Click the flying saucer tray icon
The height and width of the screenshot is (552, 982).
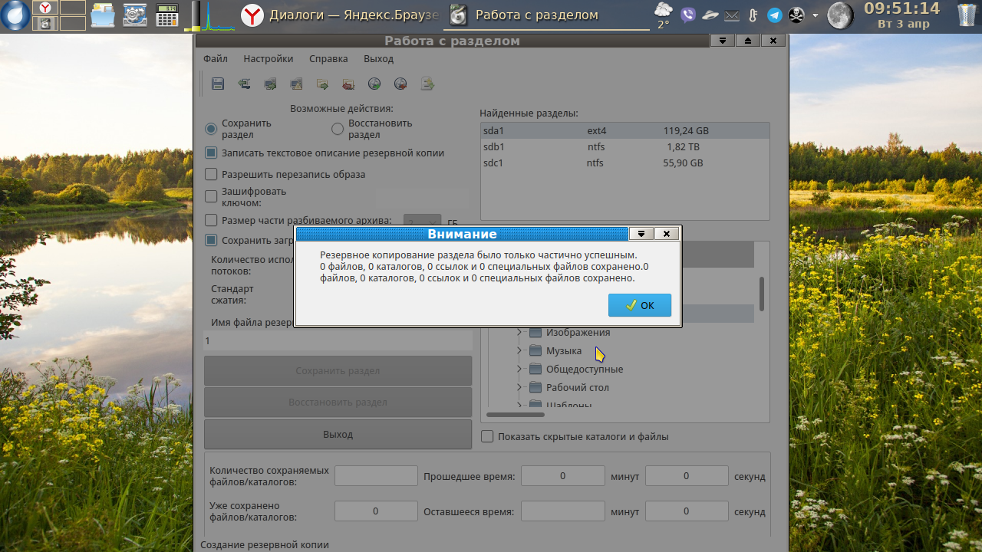(x=710, y=15)
